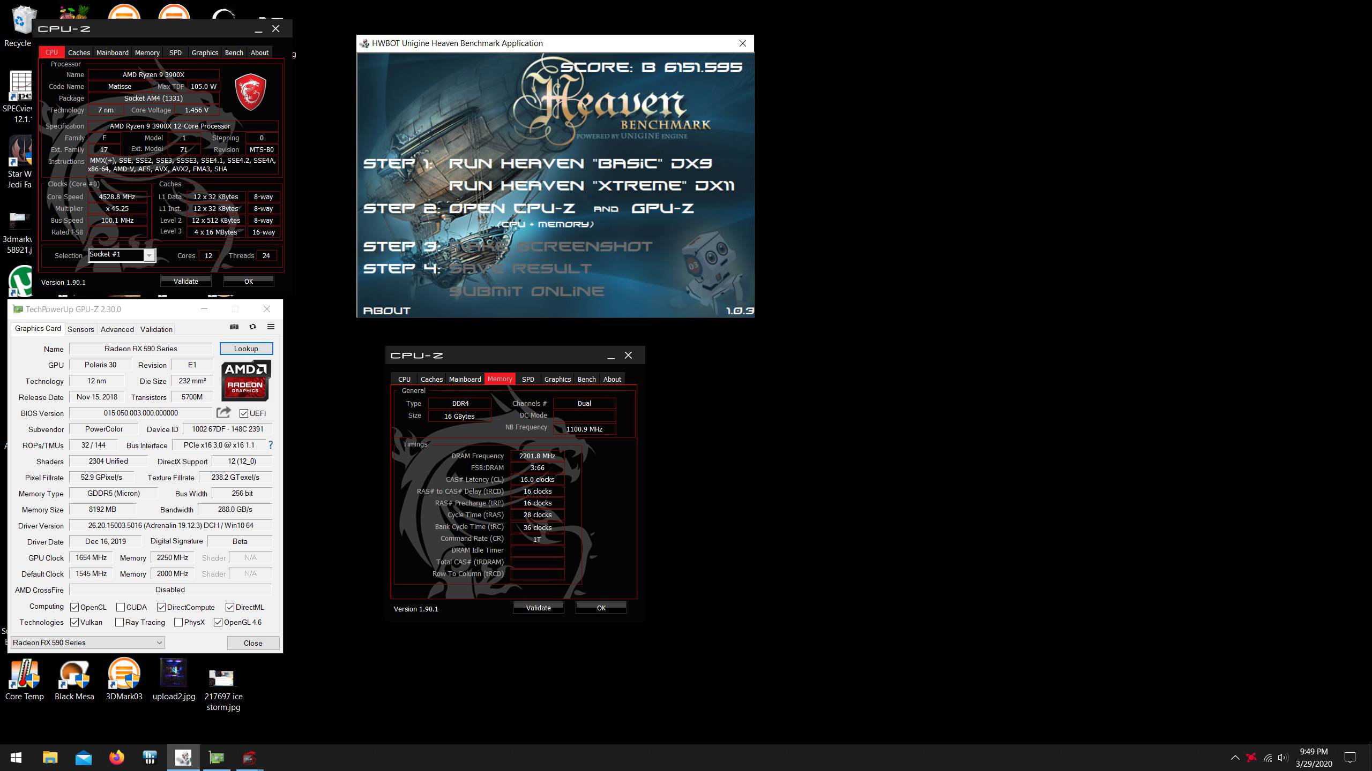This screenshot has height=771, width=1372.
Task: Open the uTorrent desktop shortcut
Action: (20, 281)
